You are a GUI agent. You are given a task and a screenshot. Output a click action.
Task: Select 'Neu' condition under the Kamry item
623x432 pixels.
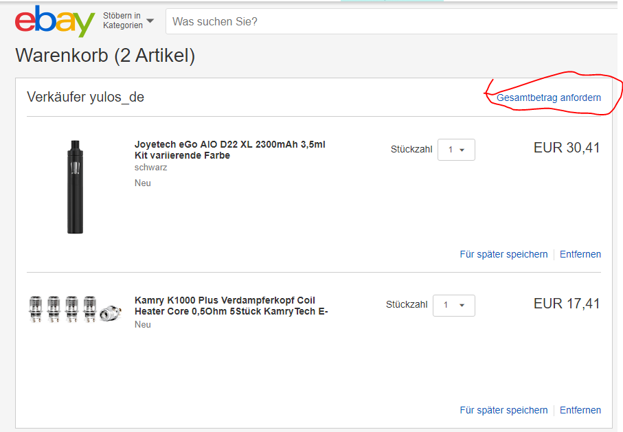click(x=143, y=325)
